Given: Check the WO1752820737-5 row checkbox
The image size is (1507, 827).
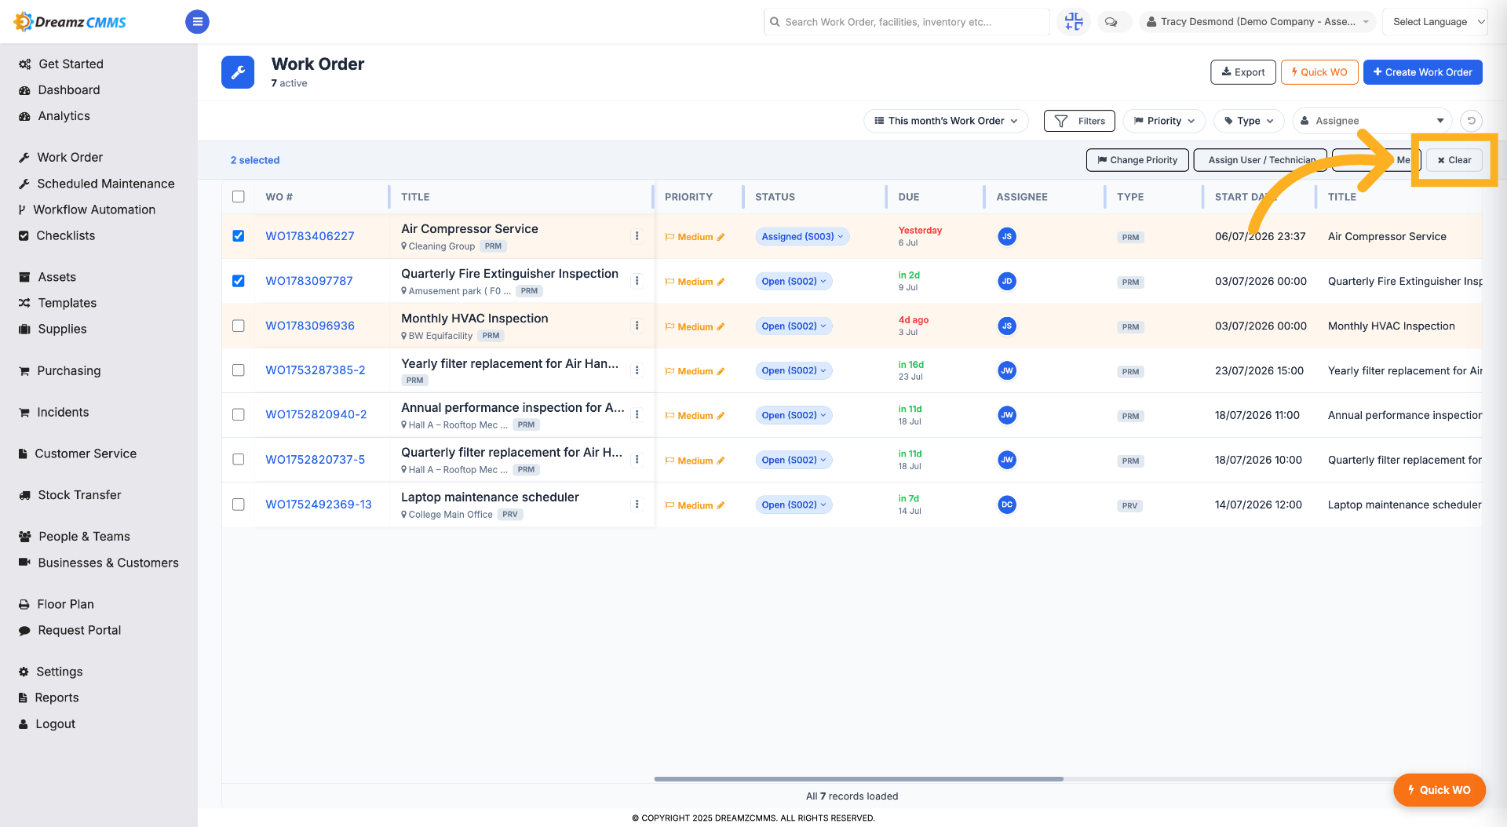Looking at the screenshot, I should pos(239,460).
